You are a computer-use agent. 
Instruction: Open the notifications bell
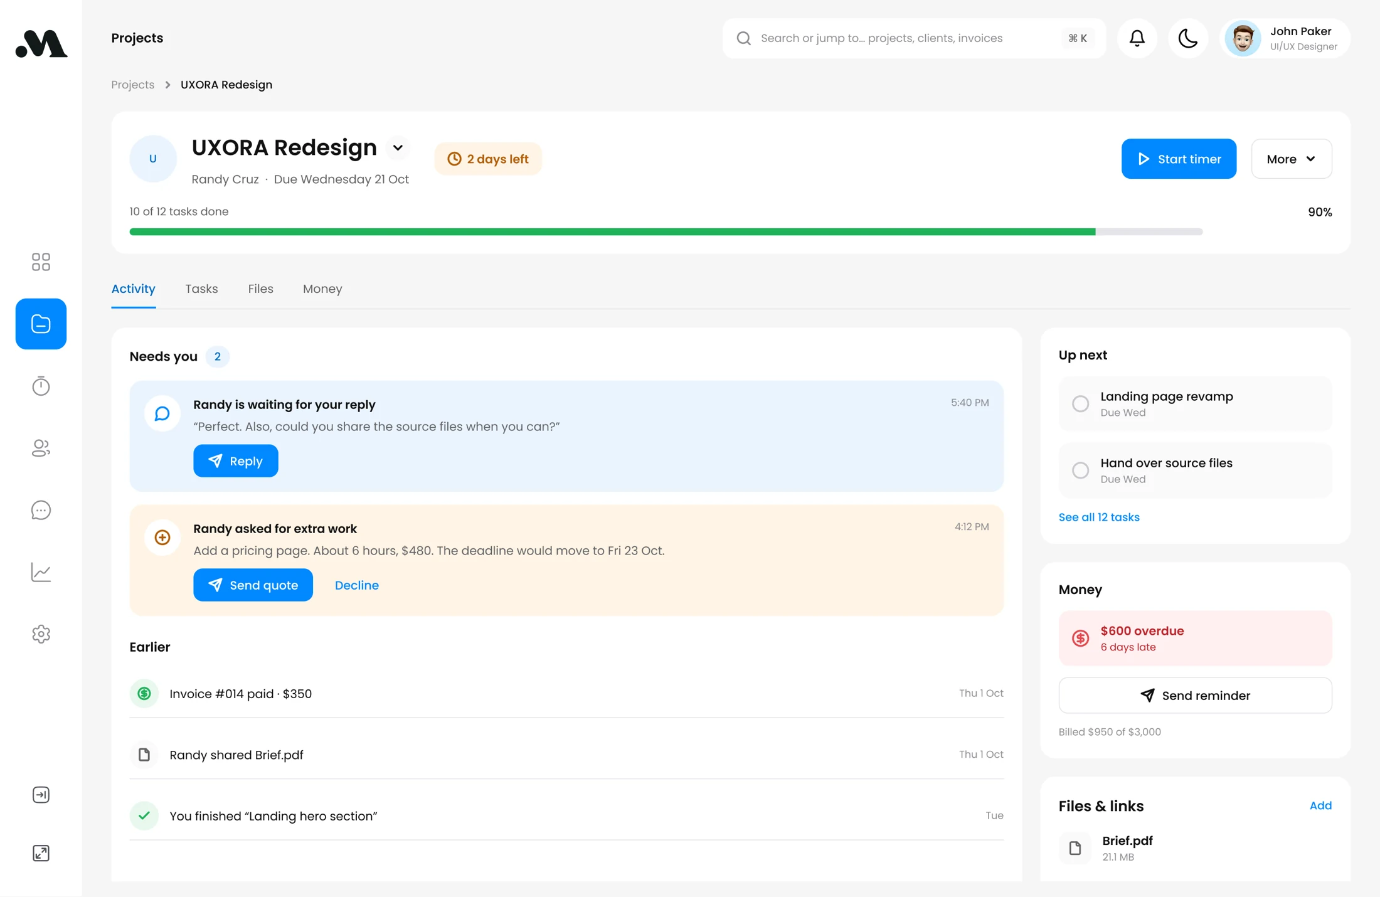[x=1137, y=38]
